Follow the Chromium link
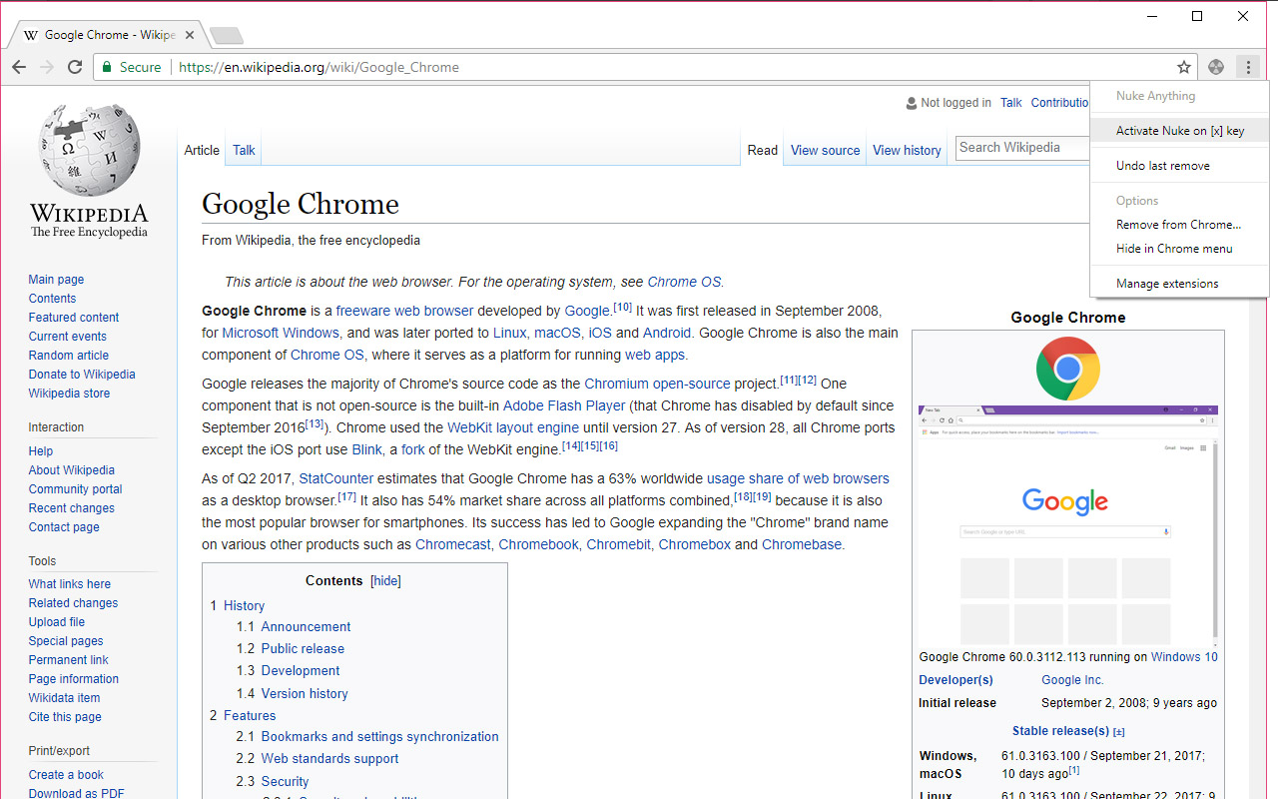The height and width of the screenshot is (799, 1278). pos(618,384)
